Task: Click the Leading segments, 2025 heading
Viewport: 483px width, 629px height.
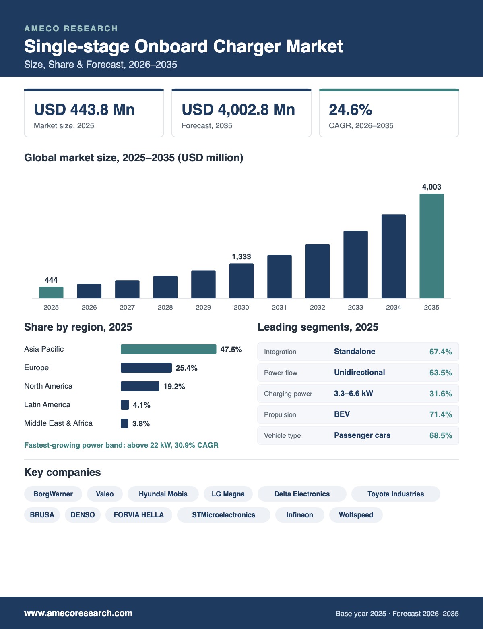Action: point(318,327)
